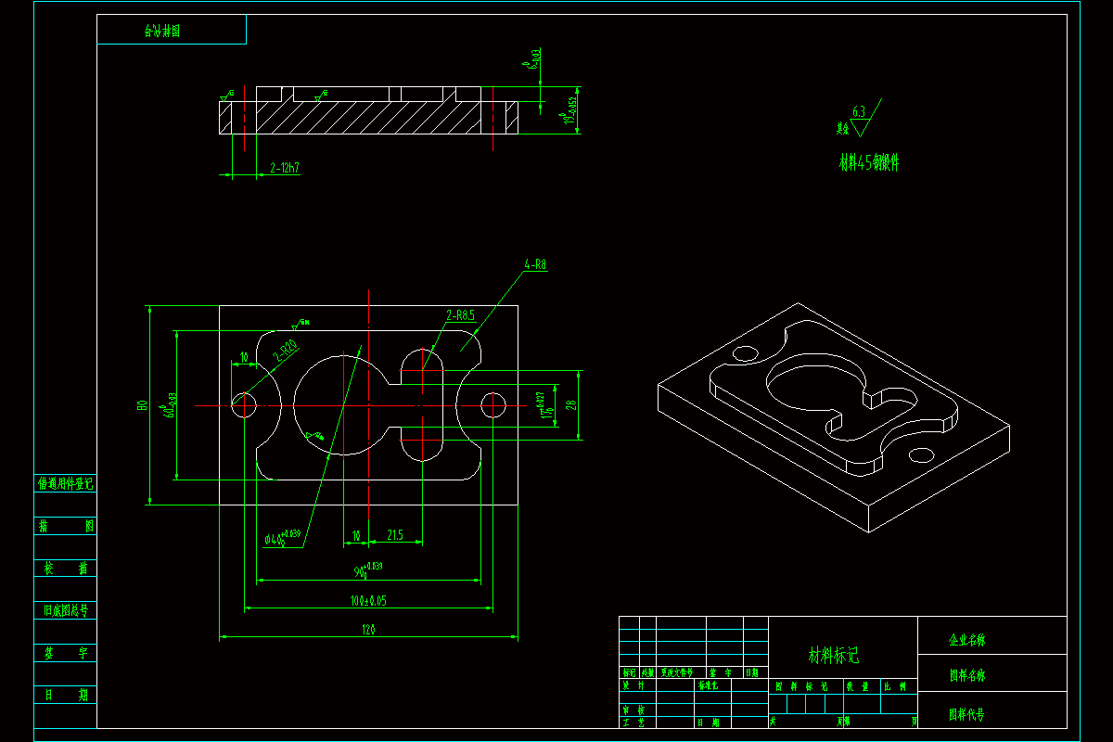This screenshot has height=742, width=1113.
Task: Select the 2-R20 radius dimension text
Action: (285, 351)
